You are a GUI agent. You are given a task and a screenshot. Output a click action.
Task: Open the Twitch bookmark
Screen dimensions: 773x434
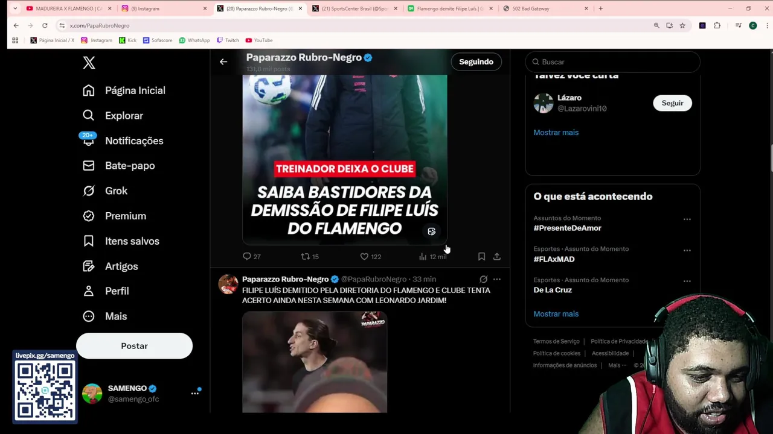[x=228, y=40]
